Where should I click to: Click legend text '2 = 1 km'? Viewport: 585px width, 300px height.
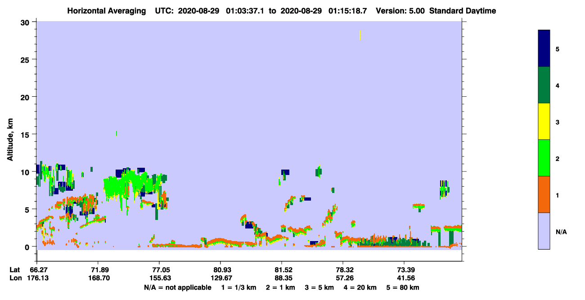point(280,287)
